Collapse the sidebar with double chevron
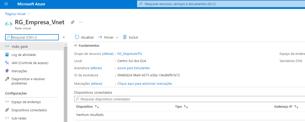 click(x=63, y=37)
